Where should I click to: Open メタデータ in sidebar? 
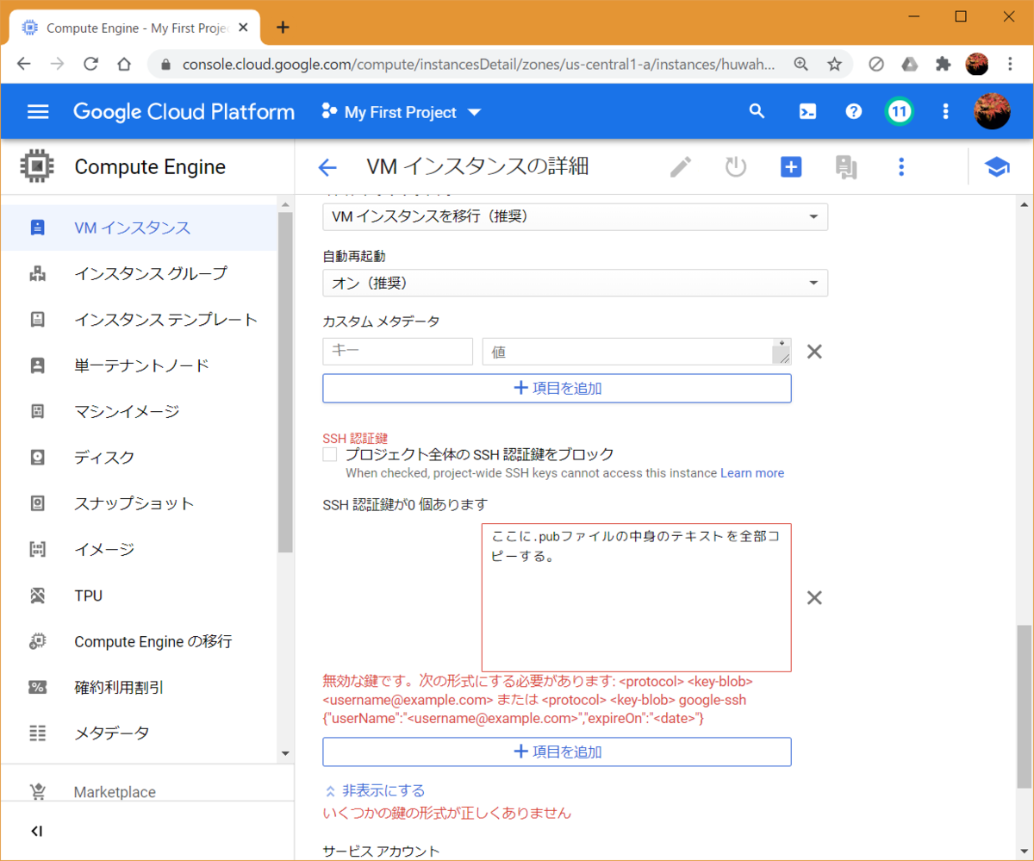pos(139,733)
